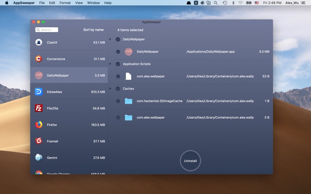311x194 pixels.
Task: Click the Fri 2:48 PM clock
Action: click(x=273, y=3)
